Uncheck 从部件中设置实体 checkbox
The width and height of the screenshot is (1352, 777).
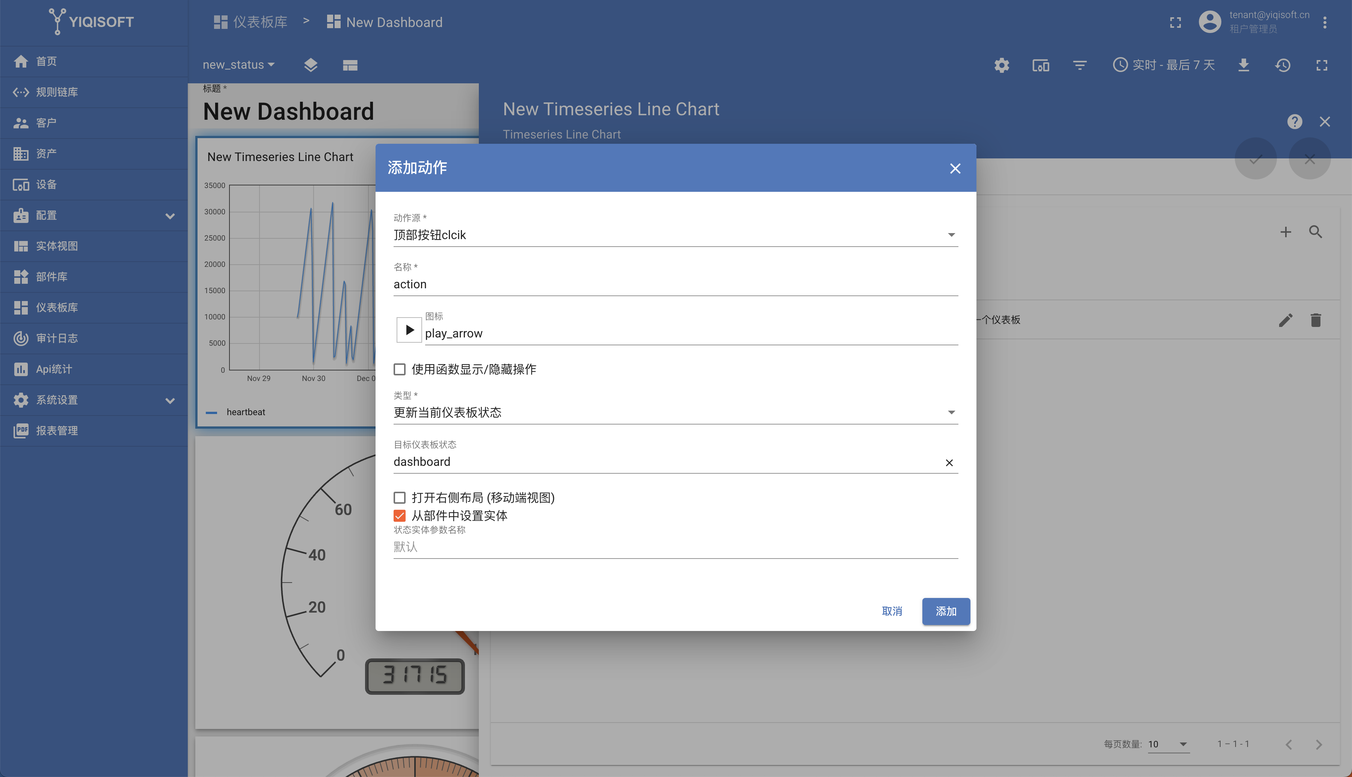pos(399,515)
